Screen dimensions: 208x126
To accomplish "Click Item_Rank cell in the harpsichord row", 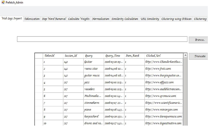I will 134,116.
